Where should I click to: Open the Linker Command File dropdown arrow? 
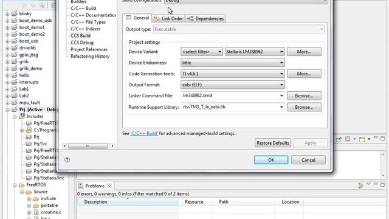pyautogui.click(x=281, y=96)
